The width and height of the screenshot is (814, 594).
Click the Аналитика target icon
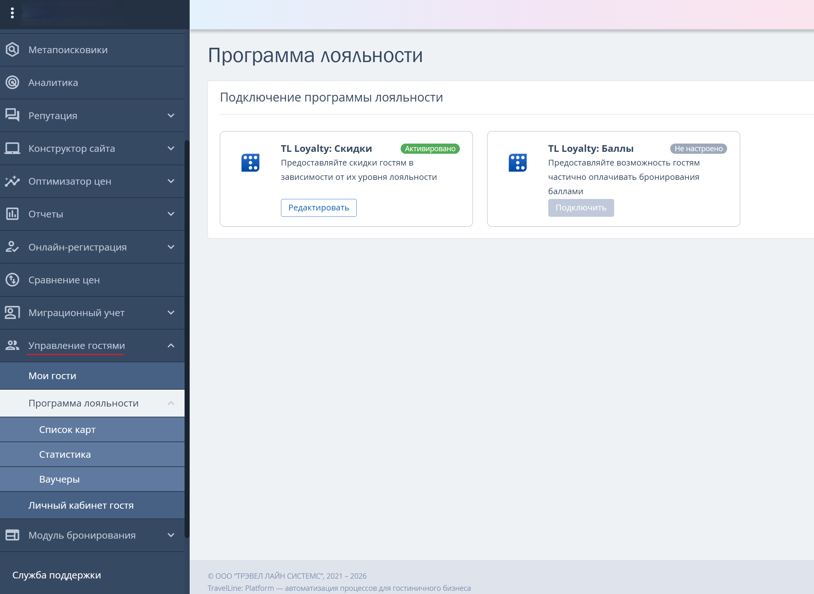pyautogui.click(x=12, y=83)
